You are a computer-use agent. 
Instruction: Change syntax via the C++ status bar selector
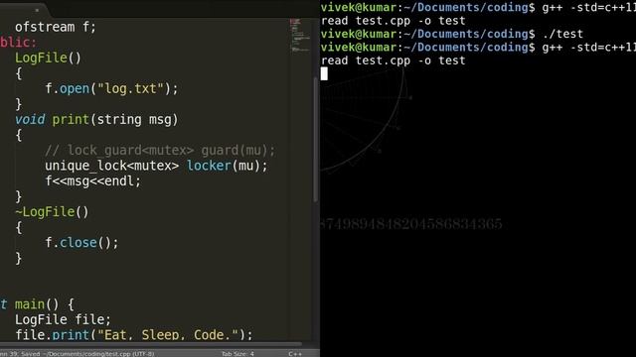[x=295, y=354]
